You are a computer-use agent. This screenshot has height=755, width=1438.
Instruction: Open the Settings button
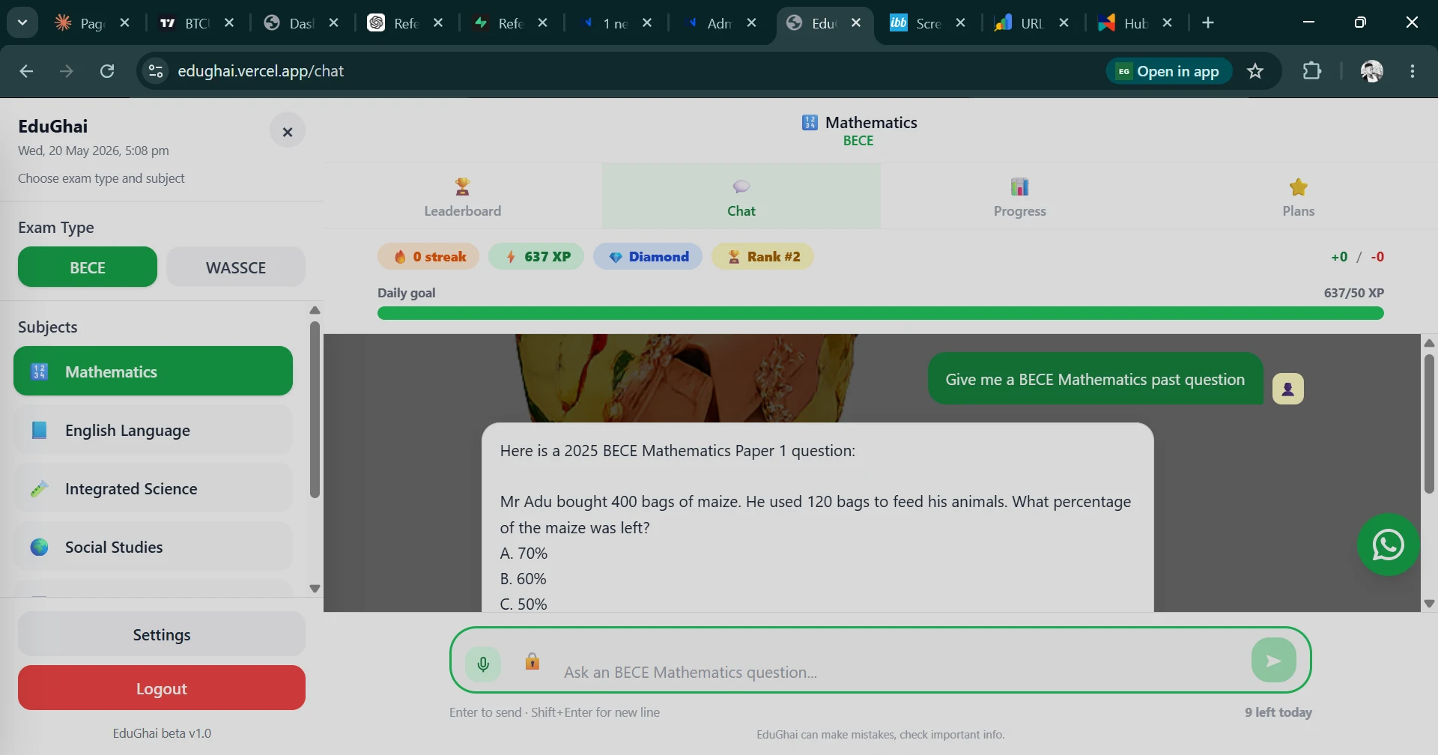[162, 634]
